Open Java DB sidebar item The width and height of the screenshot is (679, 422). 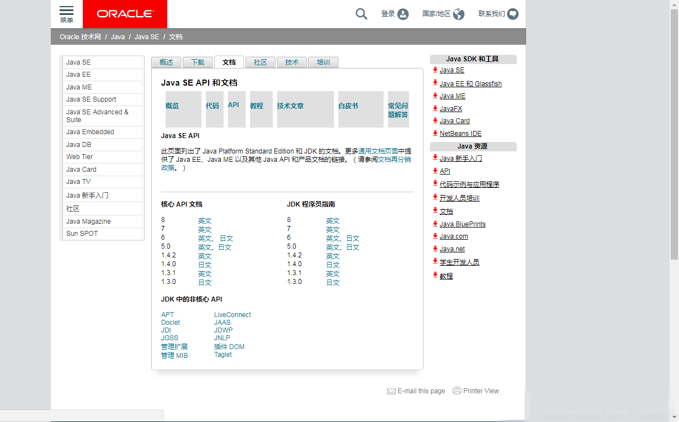pos(103,145)
